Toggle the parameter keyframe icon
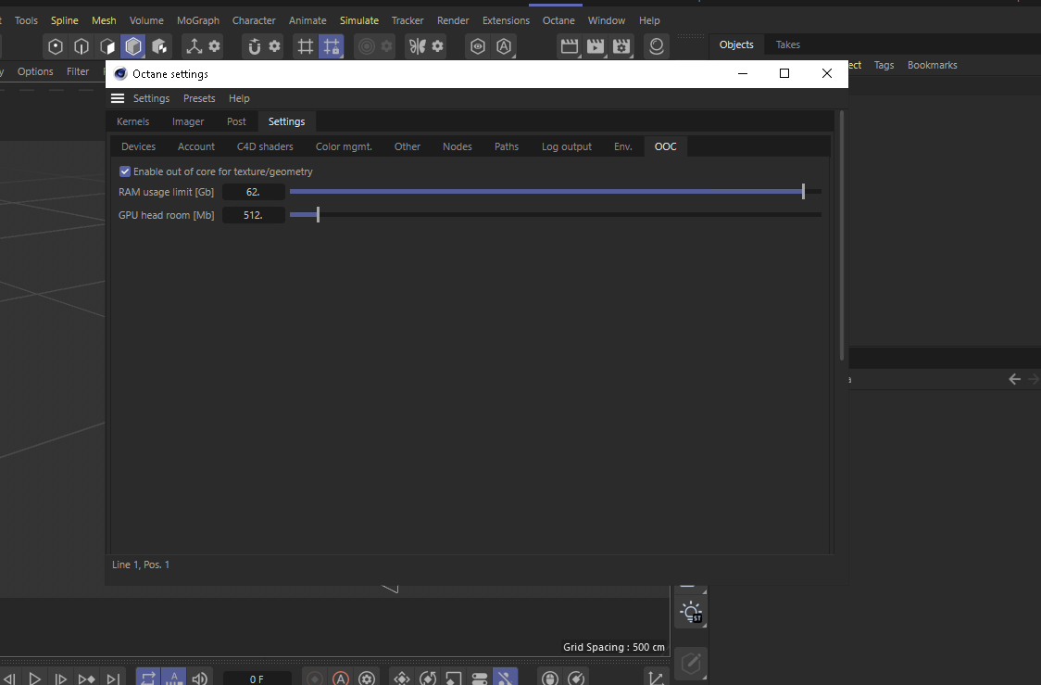Viewport: 1041px width, 685px height. pyautogui.click(x=480, y=679)
